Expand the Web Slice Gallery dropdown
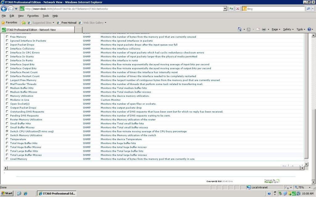This screenshot has height=197, width=316. pos(106,22)
